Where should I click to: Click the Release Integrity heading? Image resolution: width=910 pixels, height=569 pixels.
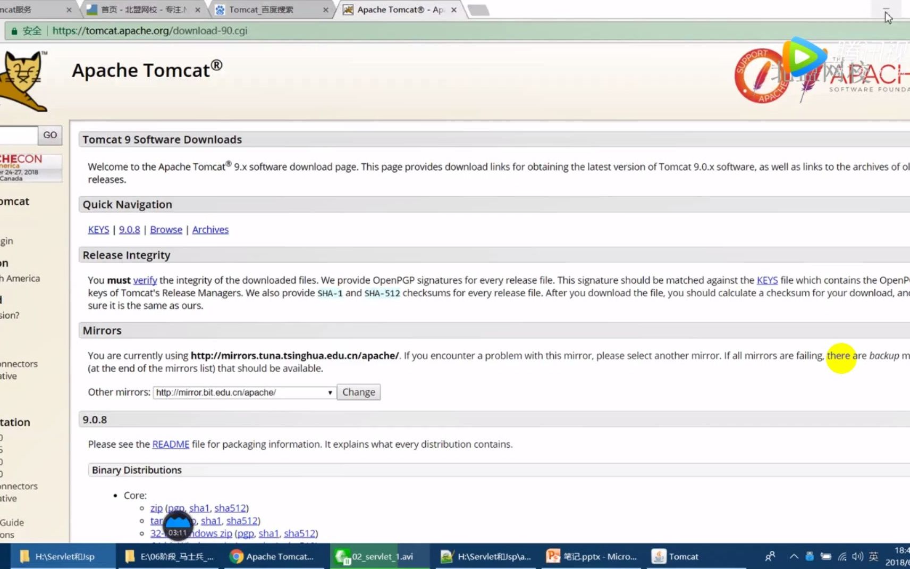click(x=127, y=255)
